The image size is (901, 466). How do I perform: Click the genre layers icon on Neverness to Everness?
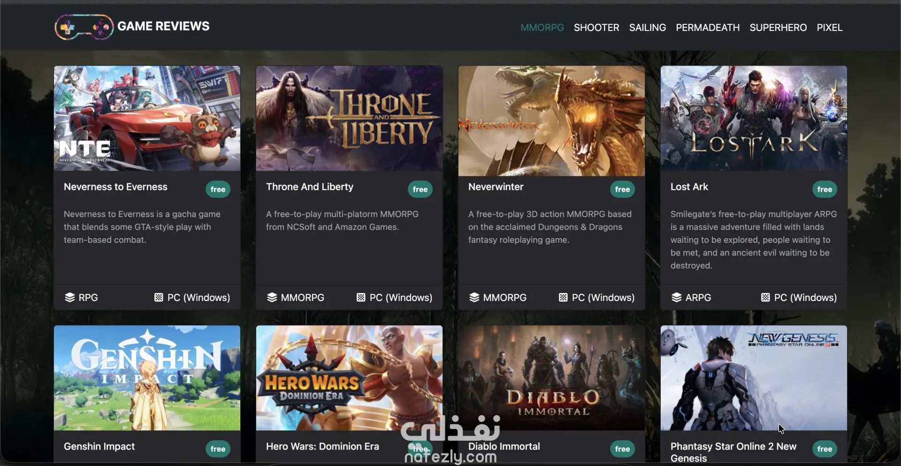[x=69, y=297]
